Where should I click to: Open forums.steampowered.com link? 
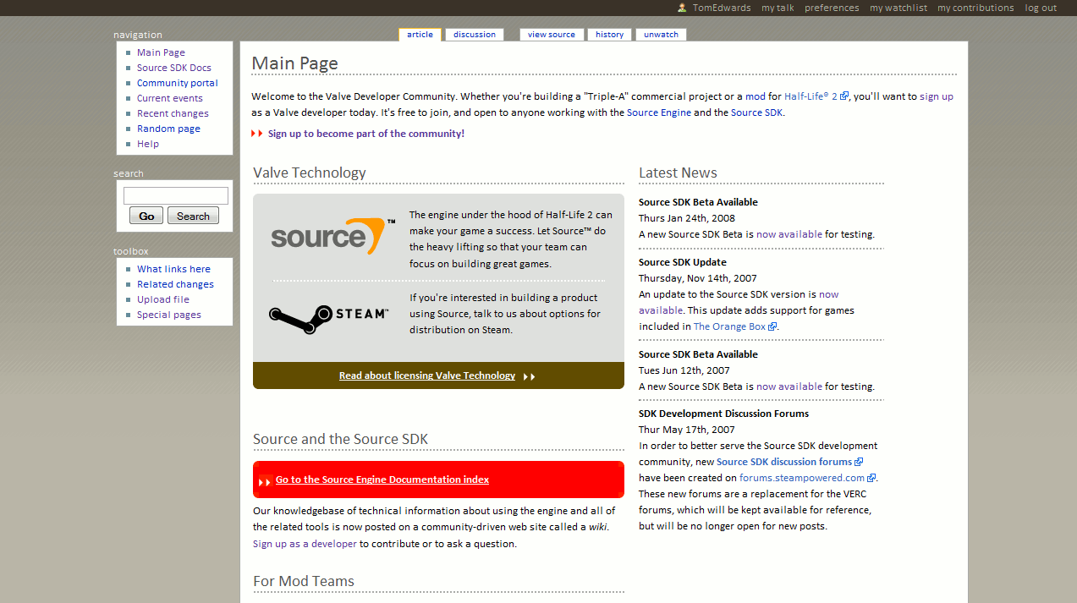point(802,478)
